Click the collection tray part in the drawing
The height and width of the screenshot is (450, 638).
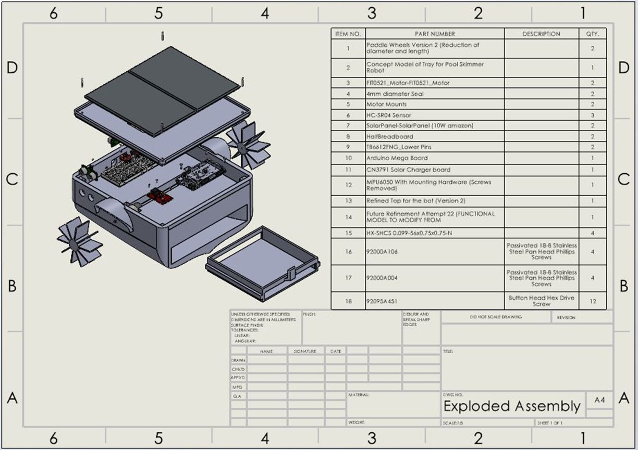(x=262, y=264)
